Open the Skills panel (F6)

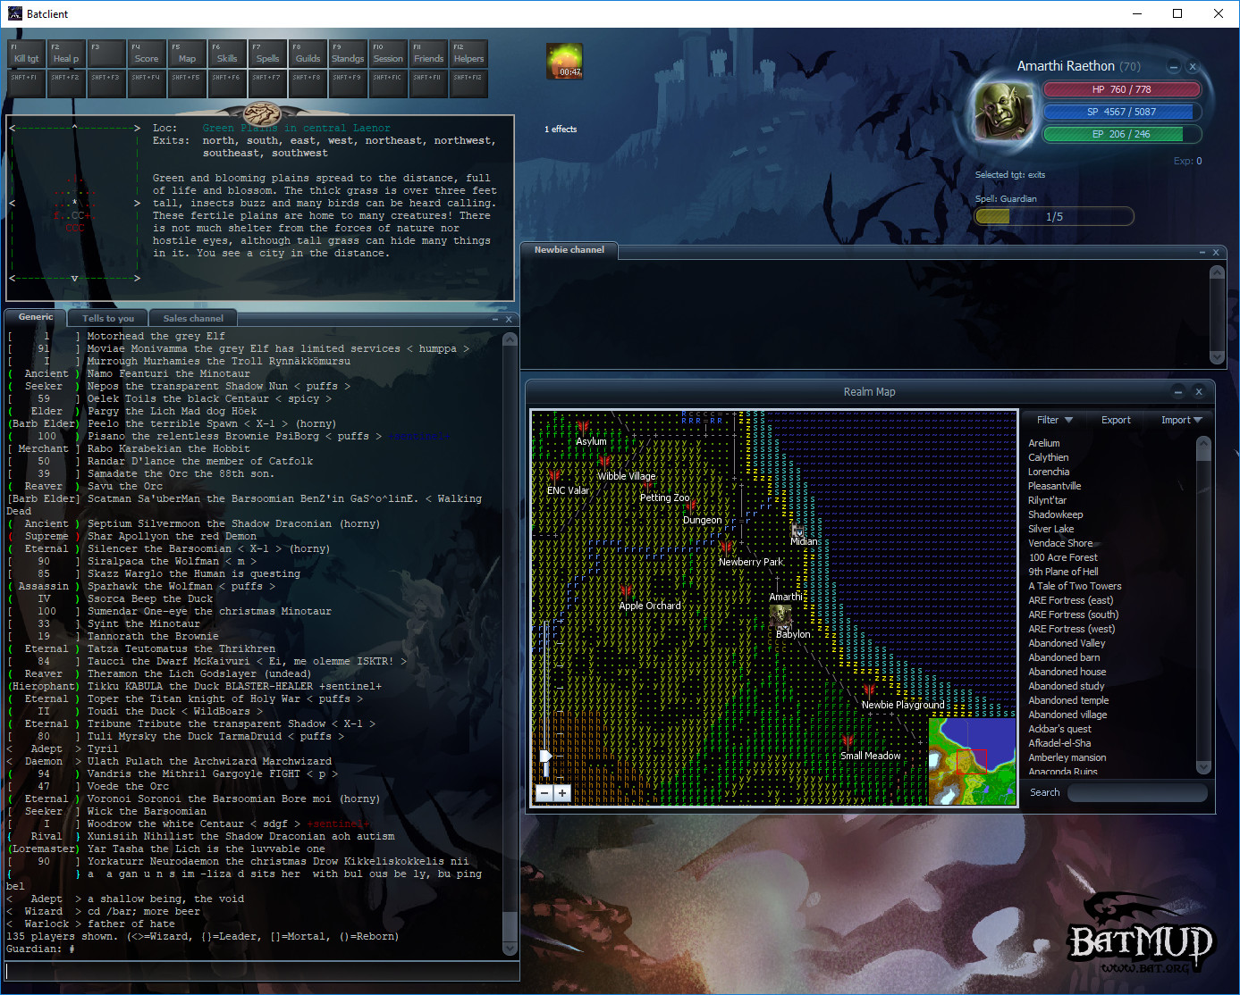click(x=227, y=54)
